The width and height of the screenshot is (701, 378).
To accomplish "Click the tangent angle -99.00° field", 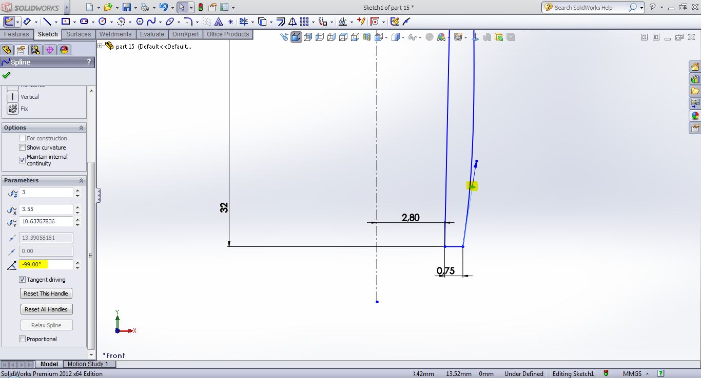I will 46,264.
